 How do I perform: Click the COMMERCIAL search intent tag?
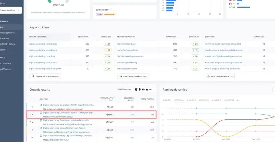109,14
